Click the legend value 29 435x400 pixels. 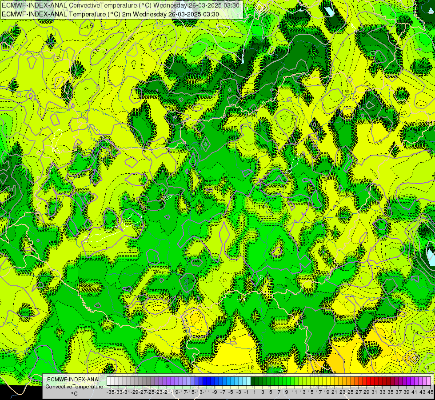(367, 392)
